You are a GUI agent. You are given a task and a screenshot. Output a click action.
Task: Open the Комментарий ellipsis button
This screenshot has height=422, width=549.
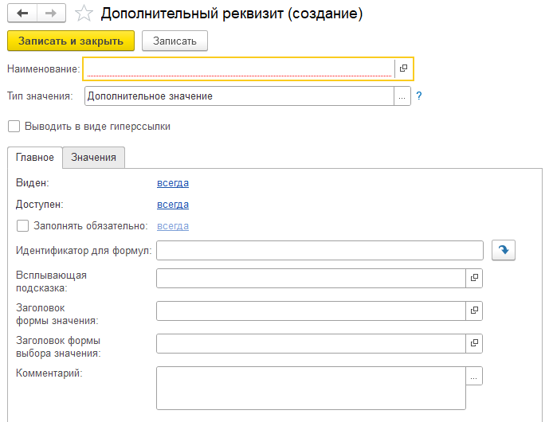pos(474,376)
